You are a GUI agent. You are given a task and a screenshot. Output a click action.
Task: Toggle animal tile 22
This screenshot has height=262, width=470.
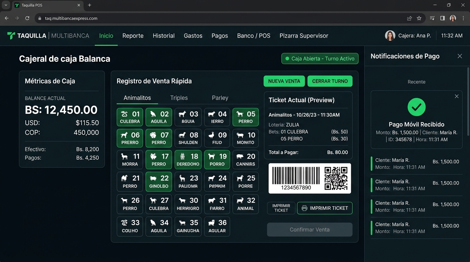pyautogui.click(x=159, y=182)
